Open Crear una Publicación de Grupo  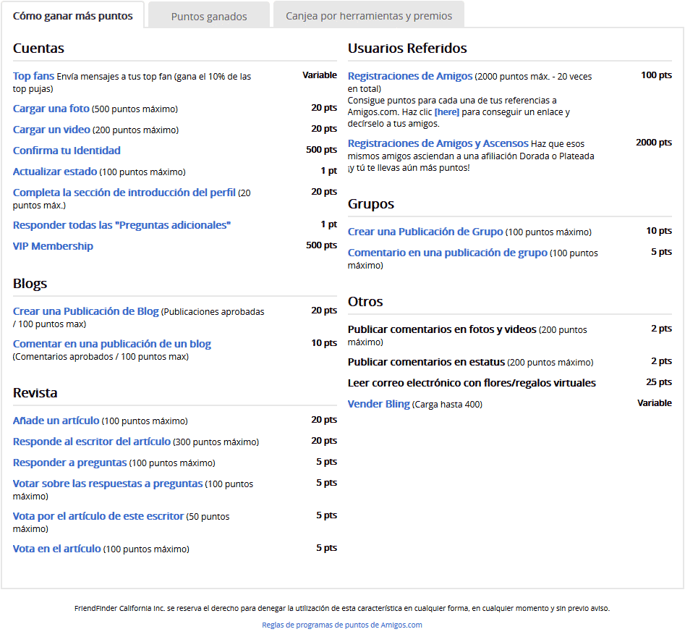(x=425, y=232)
